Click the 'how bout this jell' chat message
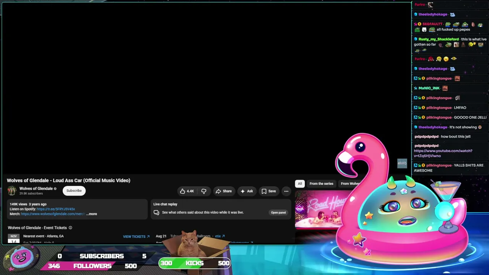The image size is (489, 275). click(x=456, y=136)
